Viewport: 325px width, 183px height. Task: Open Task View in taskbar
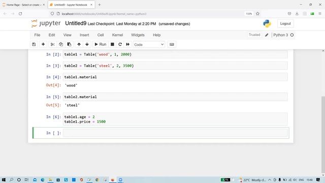pyautogui.click(x=26, y=179)
